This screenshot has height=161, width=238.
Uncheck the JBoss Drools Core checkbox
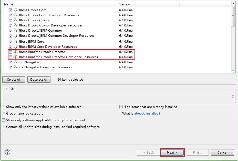point(11,10)
